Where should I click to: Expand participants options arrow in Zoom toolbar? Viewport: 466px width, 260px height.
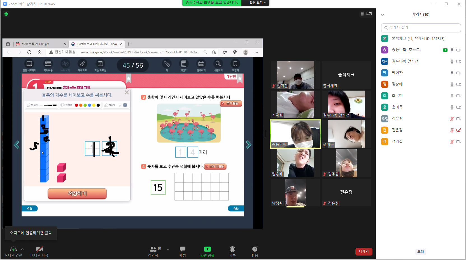168,249
